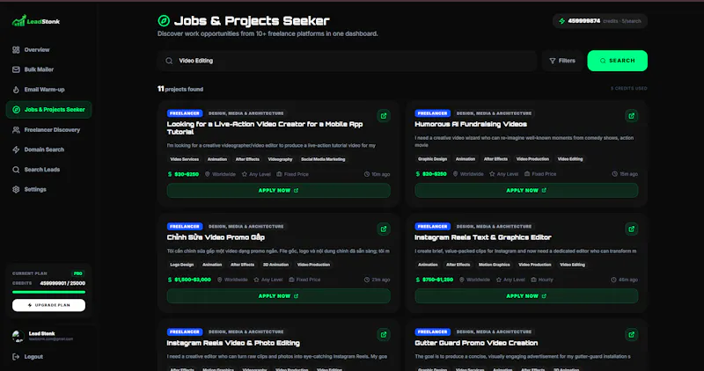704x371 pixels.
Task: Click the Bulk Mailer envelope icon
Action: click(x=16, y=69)
